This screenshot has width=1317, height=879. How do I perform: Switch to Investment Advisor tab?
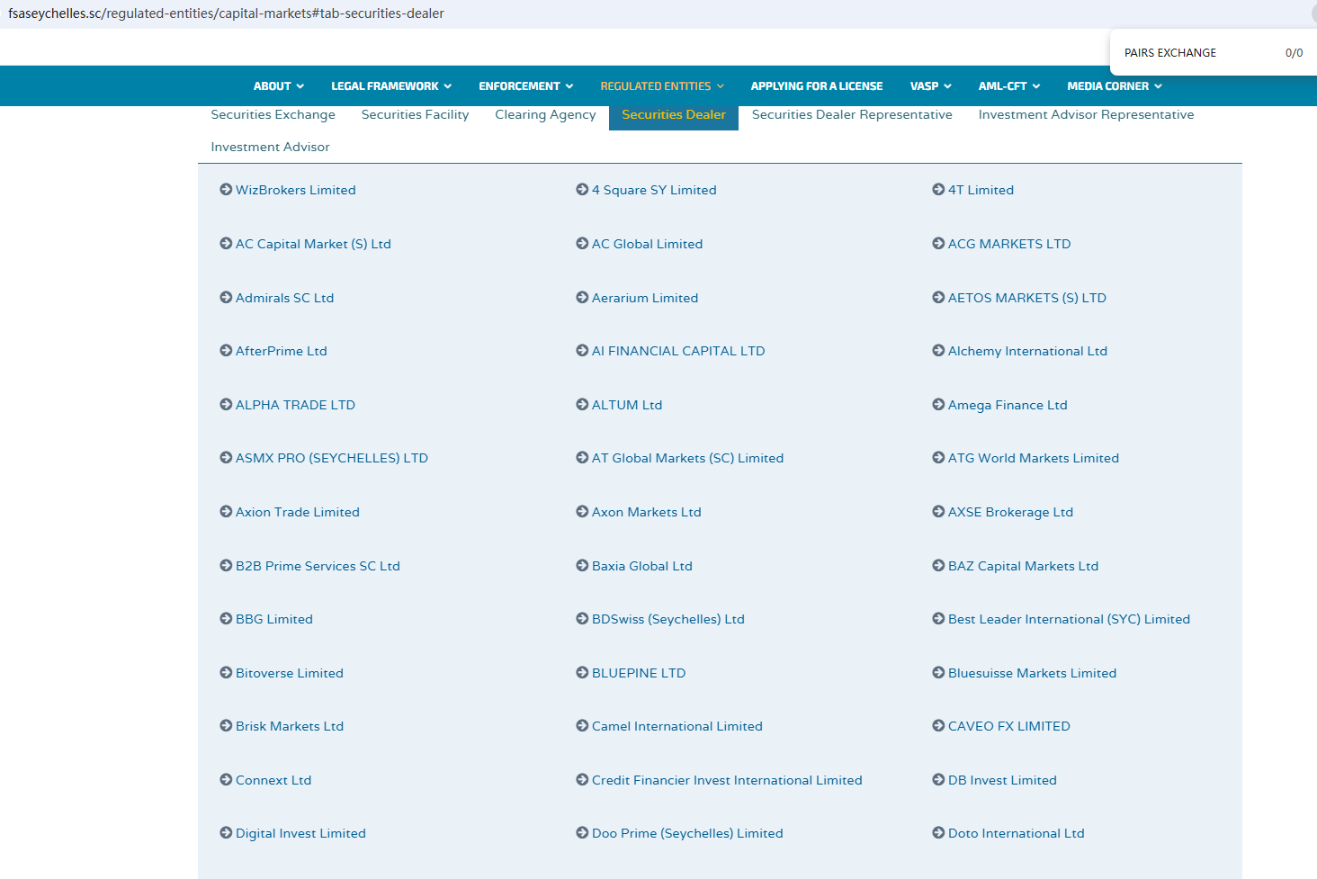pos(270,148)
